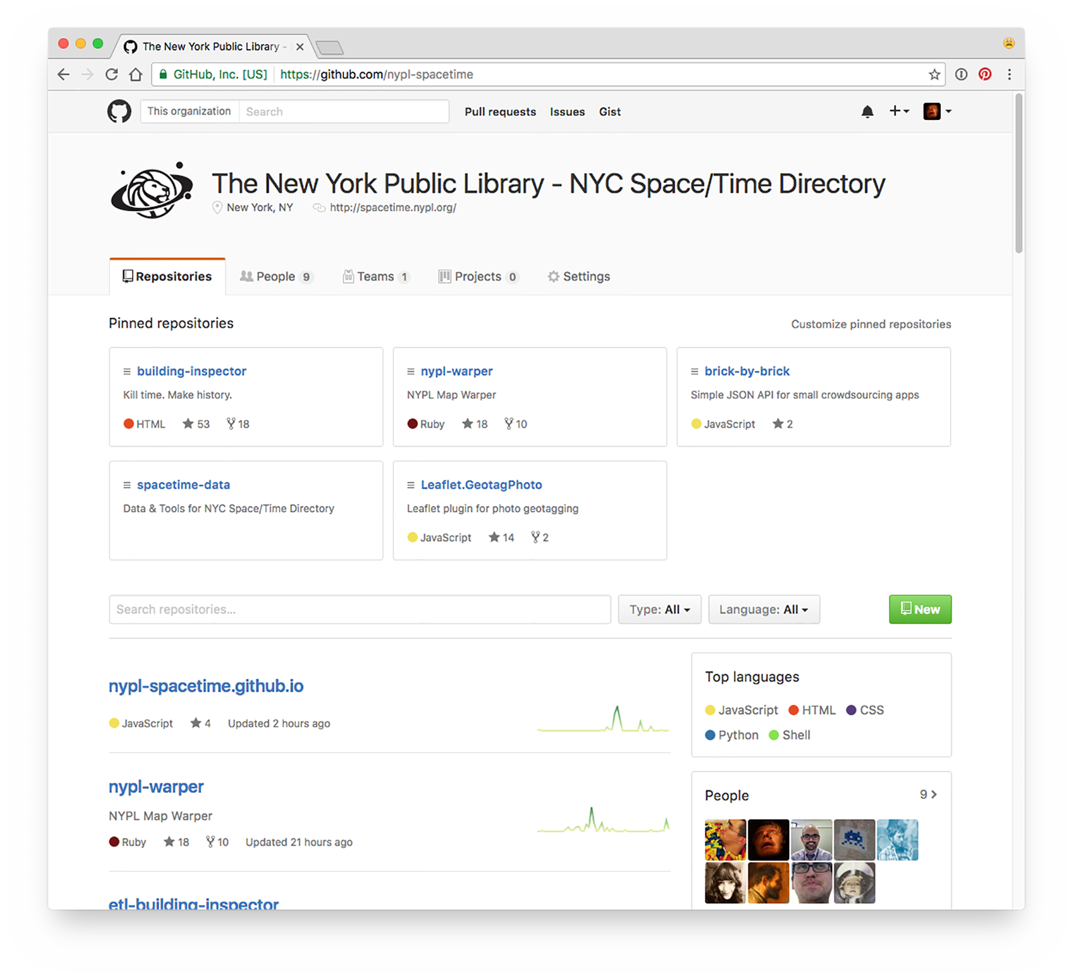Viewport: 1073px width, 978px height.
Task: Open the notifications bell
Action: tap(867, 111)
